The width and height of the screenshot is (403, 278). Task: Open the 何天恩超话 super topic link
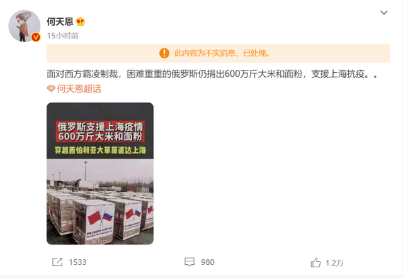tap(79, 89)
